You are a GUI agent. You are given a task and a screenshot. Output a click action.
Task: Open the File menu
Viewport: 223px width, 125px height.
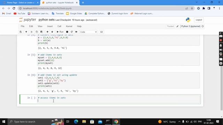[x=22, y=26]
